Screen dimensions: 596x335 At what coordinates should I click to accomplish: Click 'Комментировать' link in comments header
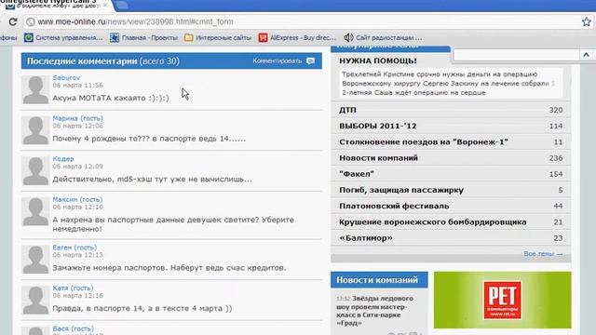tap(278, 60)
